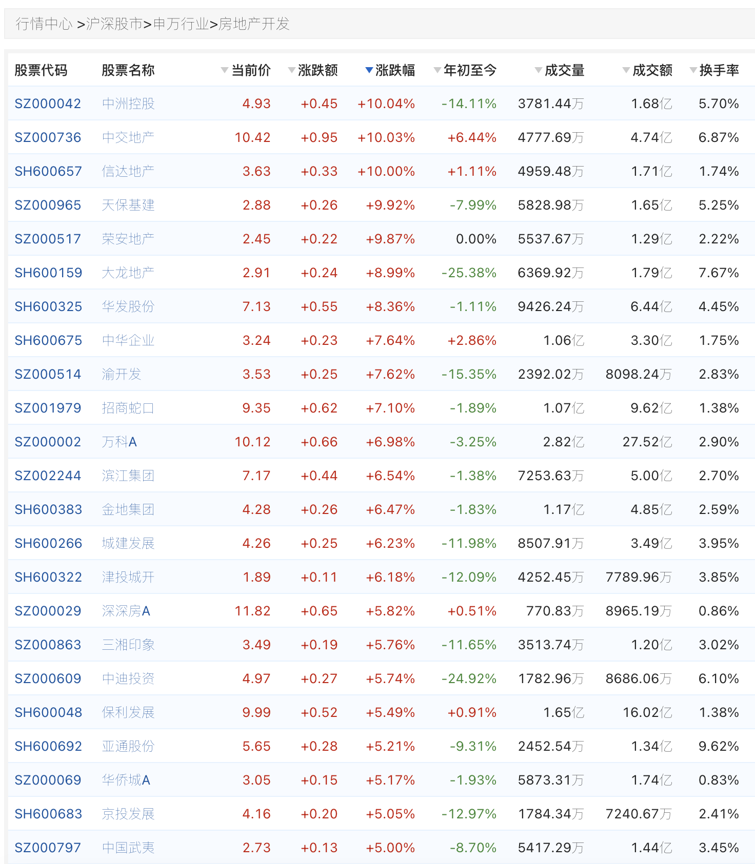
Task: Open 保利发展 stock details
Action: 128,712
